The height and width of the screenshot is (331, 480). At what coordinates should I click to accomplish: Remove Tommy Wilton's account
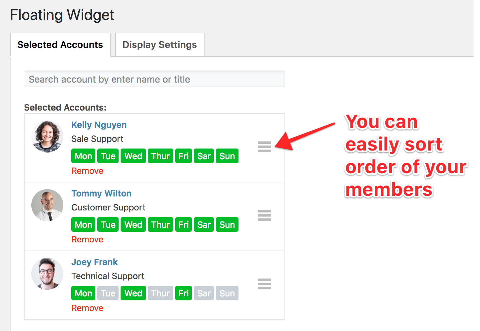[x=87, y=240]
